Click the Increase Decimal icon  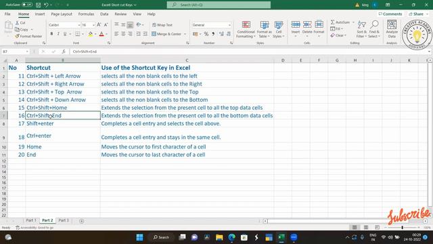point(221,34)
